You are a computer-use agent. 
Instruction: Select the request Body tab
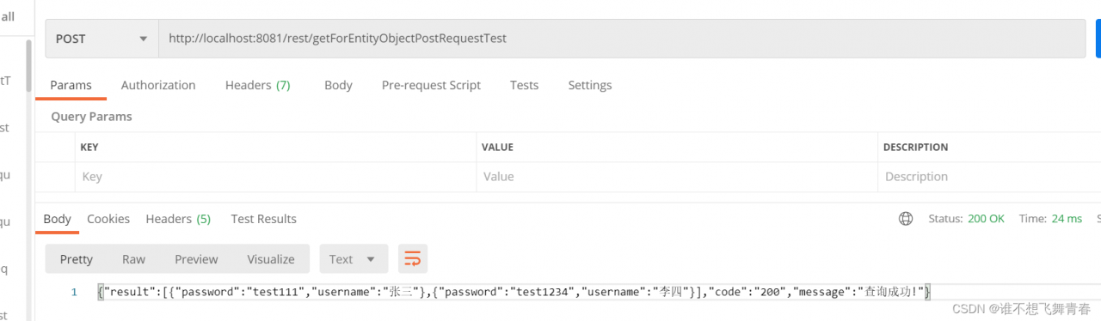coord(338,85)
